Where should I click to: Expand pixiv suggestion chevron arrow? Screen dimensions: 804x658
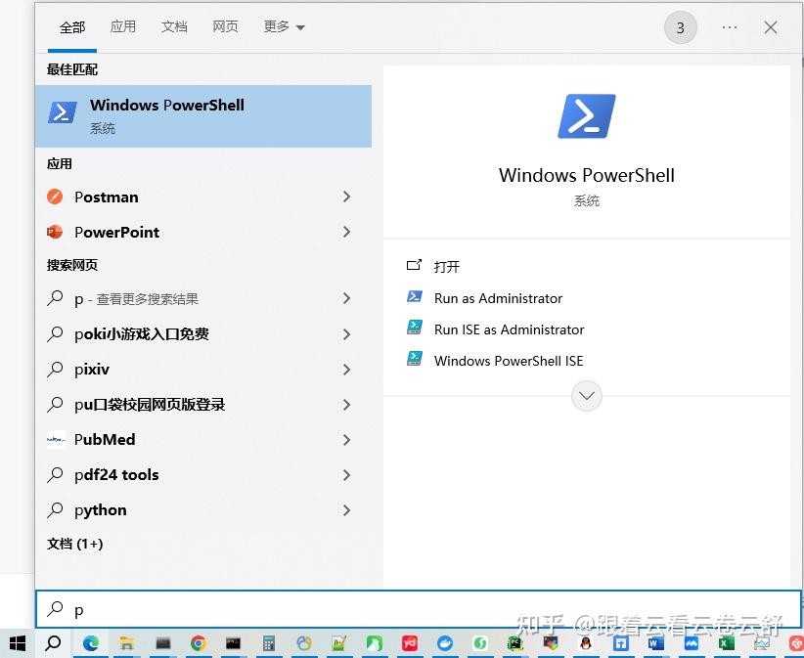[x=346, y=370]
